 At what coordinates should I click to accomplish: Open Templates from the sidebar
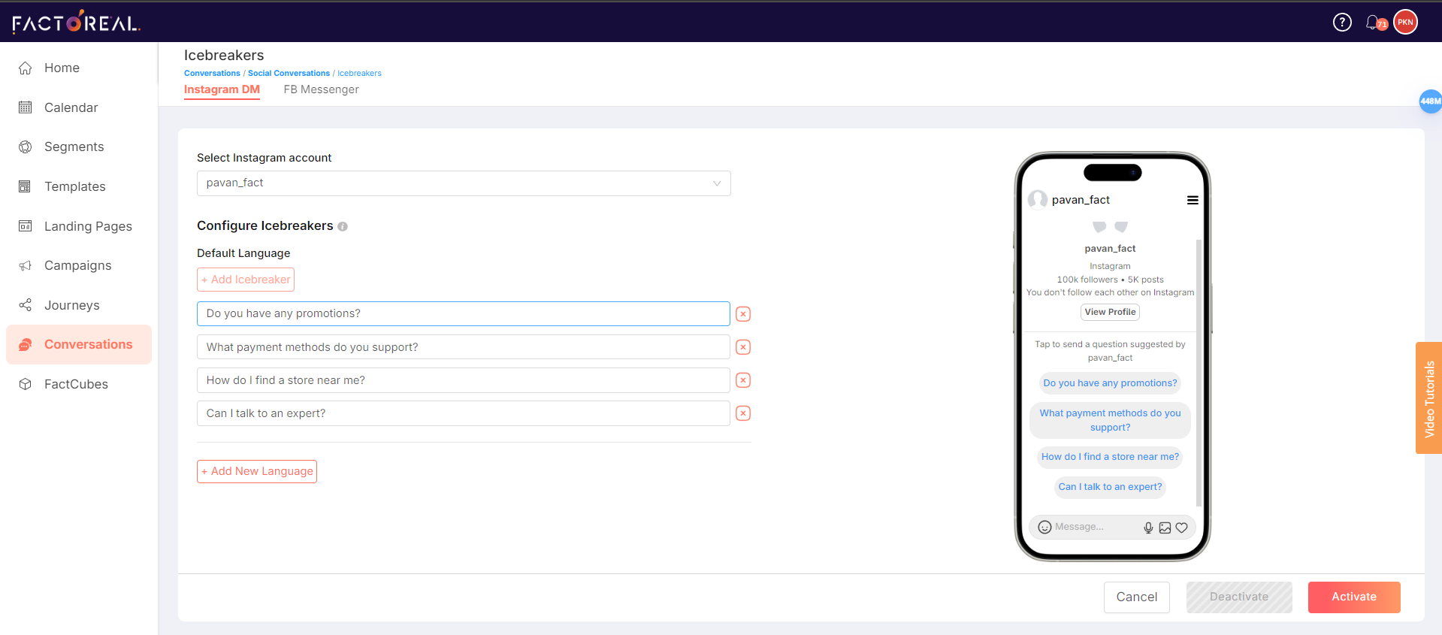[74, 186]
